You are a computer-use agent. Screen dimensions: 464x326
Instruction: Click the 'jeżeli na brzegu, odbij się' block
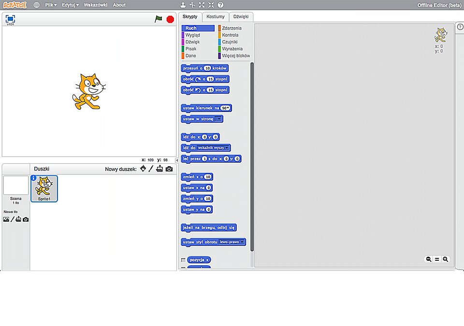point(209,227)
